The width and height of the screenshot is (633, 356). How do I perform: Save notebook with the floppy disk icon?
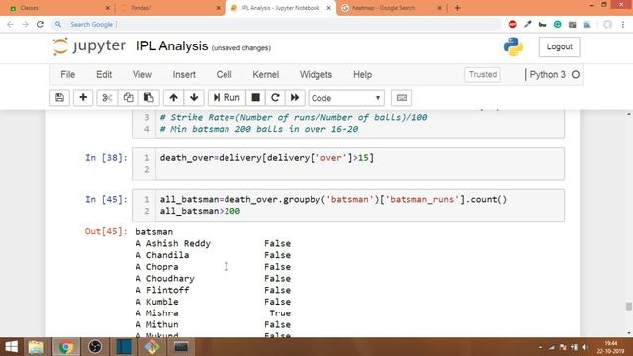coord(59,98)
